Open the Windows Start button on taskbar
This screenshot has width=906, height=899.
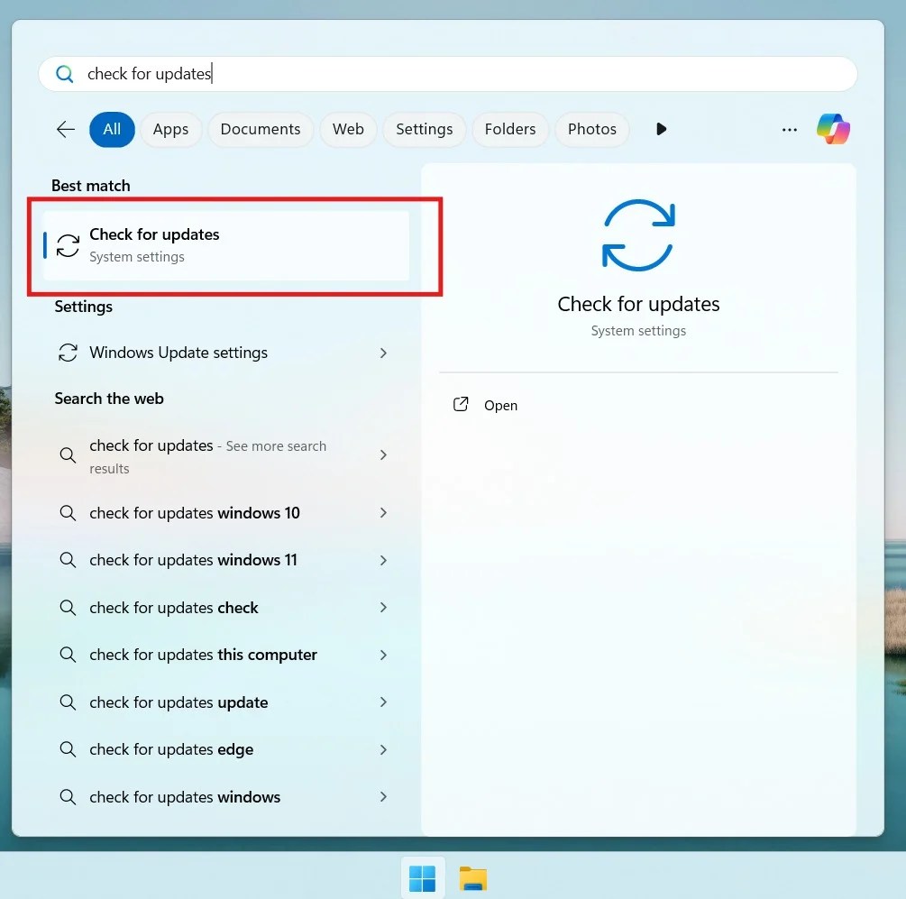coord(423,878)
